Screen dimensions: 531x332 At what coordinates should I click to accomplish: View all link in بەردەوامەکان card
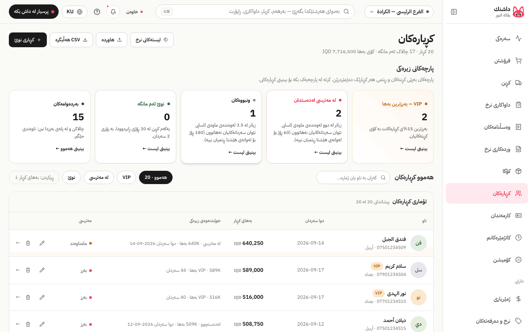pyautogui.click(x=70, y=149)
